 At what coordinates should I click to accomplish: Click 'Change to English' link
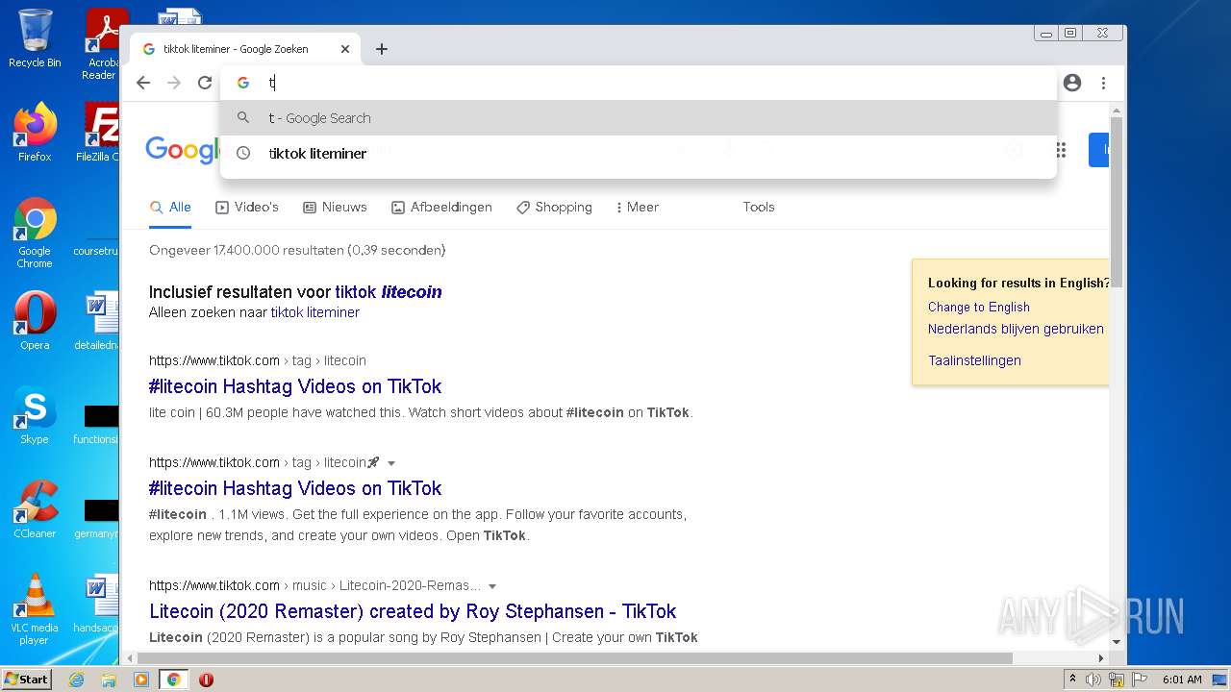979,307
